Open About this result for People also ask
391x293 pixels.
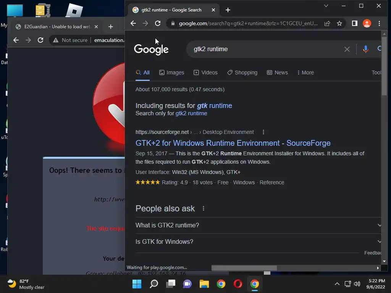[x=204, y=208]
